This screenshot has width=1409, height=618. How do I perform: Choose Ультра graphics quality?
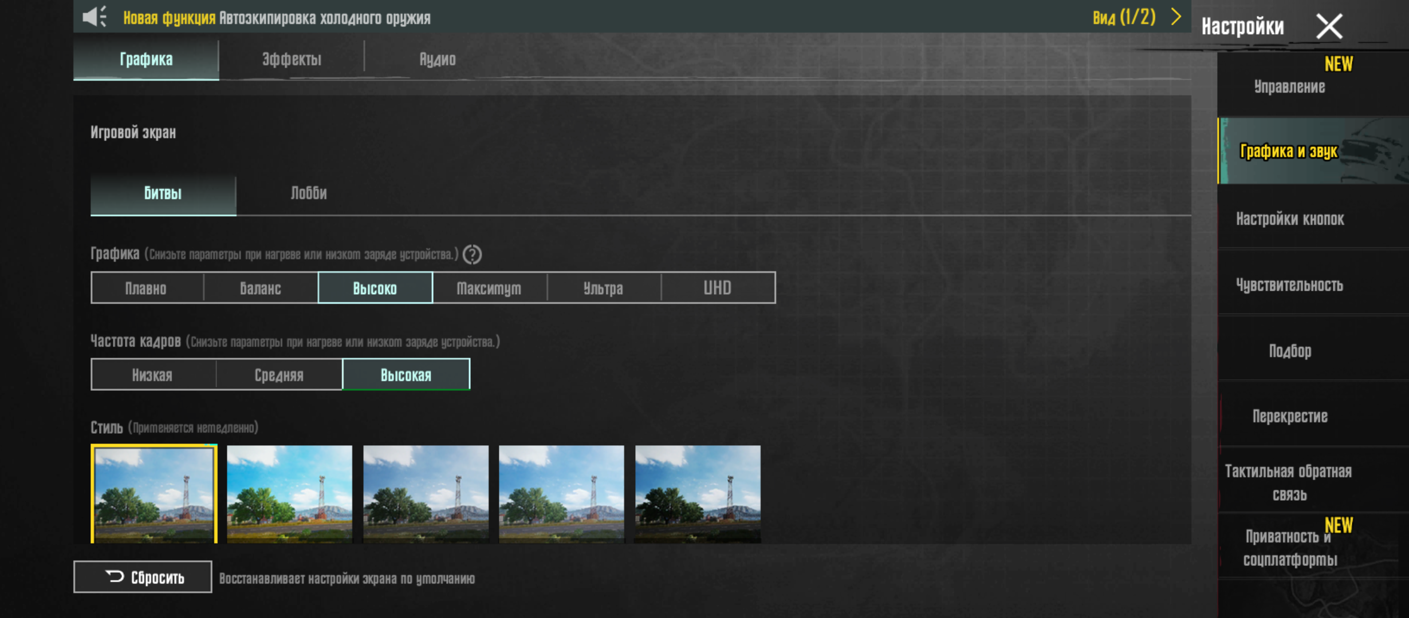tap(603, 288)
